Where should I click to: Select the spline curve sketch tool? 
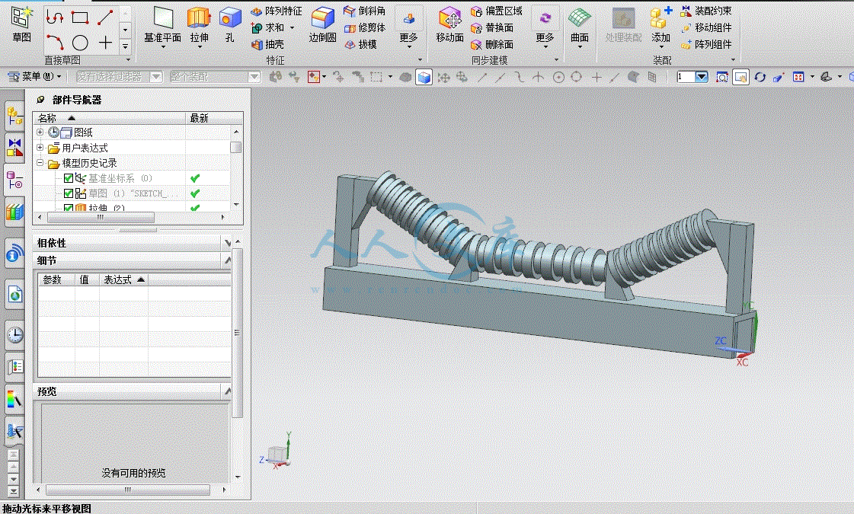pyautogui.click(x=55, y=18)
